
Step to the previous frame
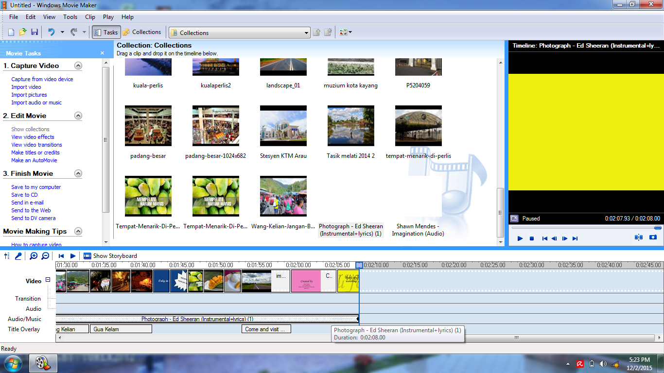(554, 238)
